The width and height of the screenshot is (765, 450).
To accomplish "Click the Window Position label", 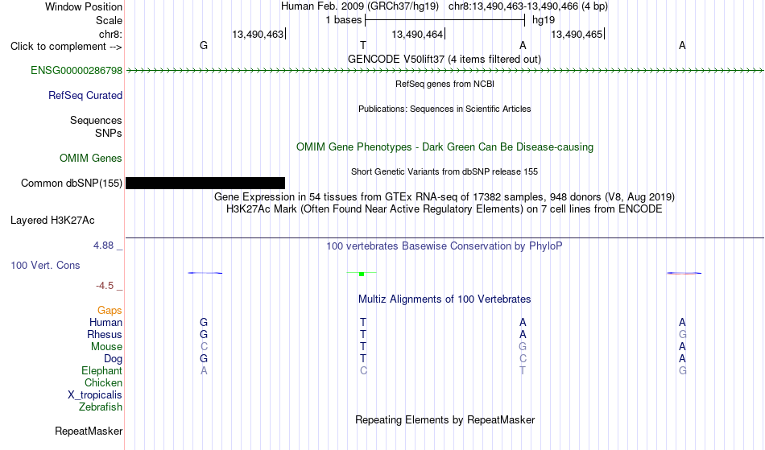I will coord(84,6).
